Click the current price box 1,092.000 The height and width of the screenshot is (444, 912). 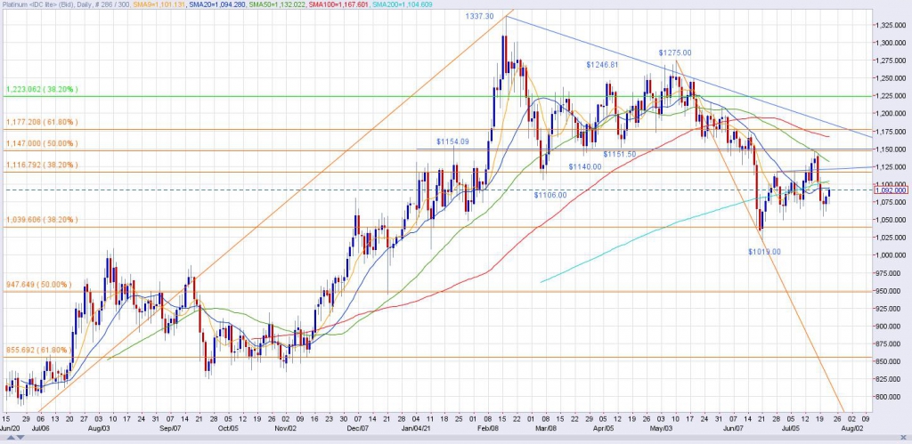pos(891,190)
